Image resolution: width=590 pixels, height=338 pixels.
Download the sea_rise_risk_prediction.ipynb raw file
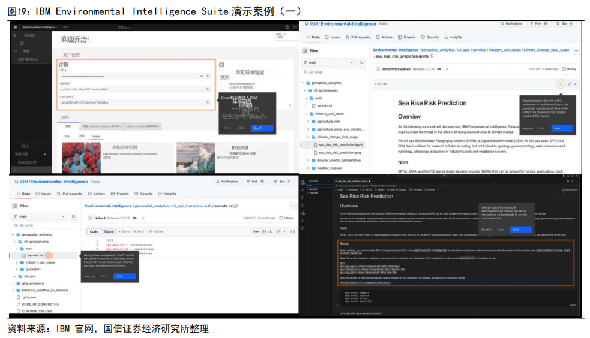[561, 84]
